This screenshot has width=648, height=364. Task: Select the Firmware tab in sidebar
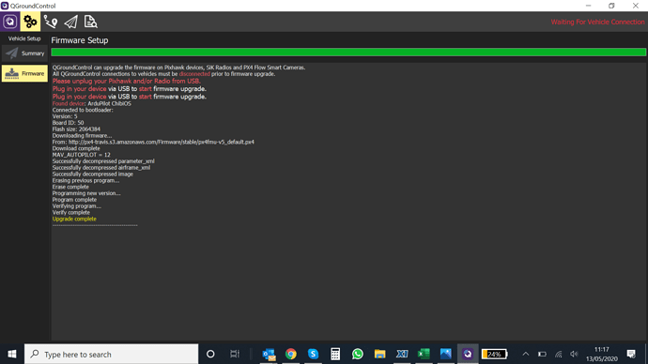pyautogui.click(x=24, y=73)
